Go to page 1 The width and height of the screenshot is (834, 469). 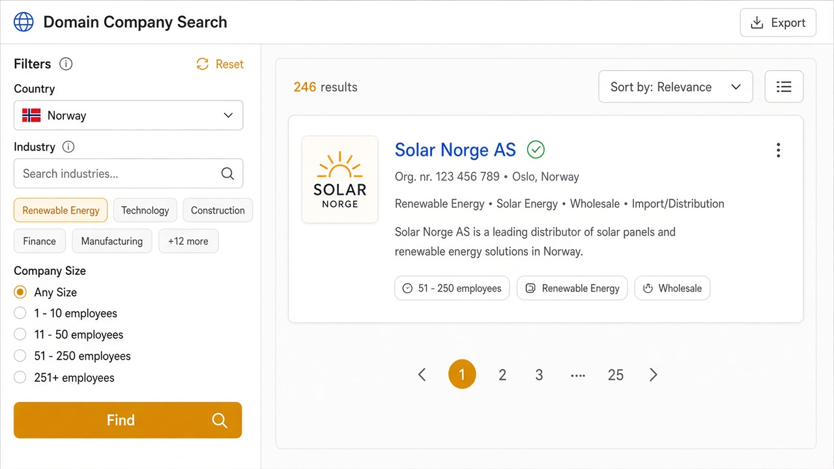[462, 375]
